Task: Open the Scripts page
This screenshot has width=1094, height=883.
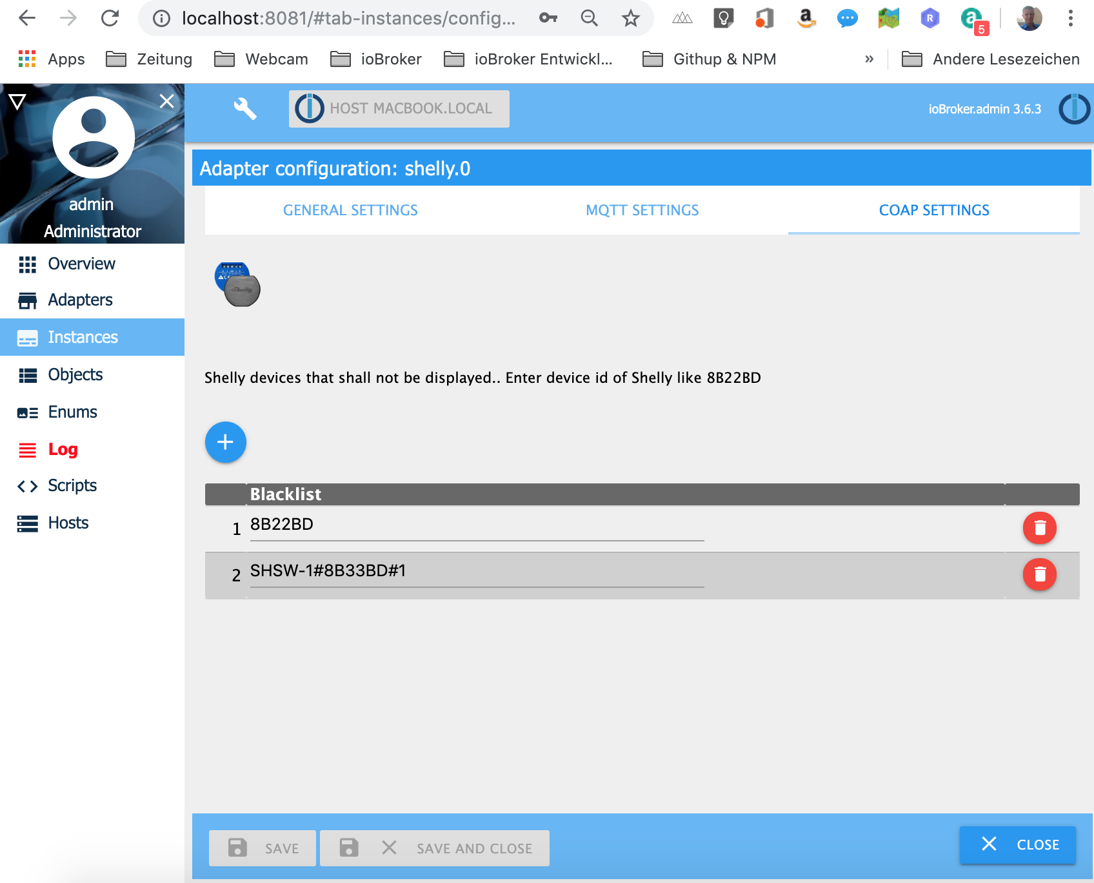Action: 92,485
